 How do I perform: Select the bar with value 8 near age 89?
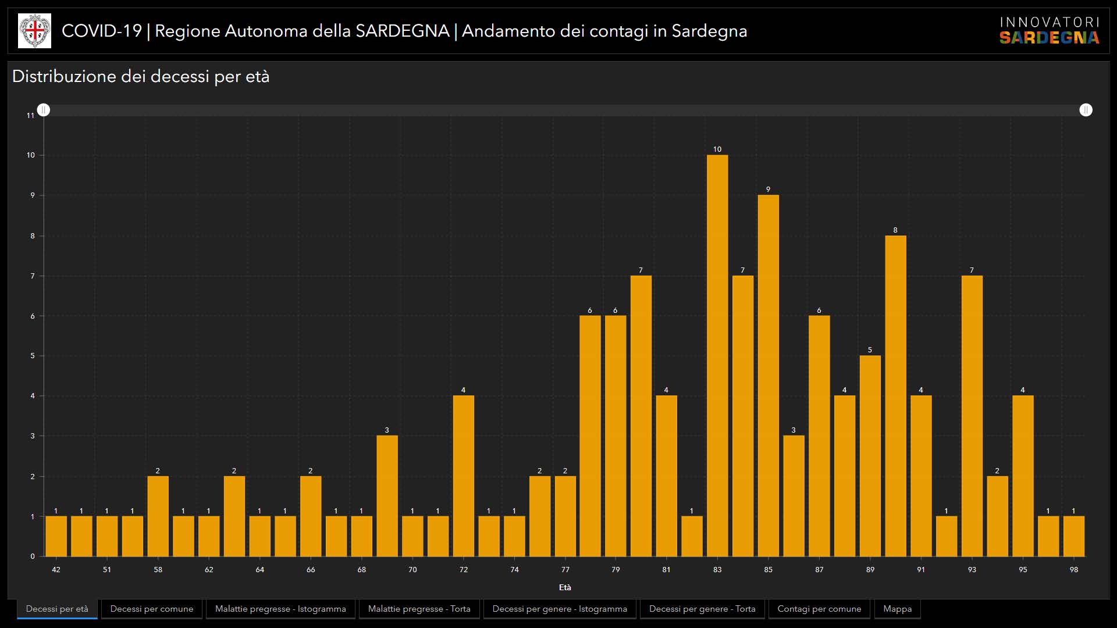[895, 395]
